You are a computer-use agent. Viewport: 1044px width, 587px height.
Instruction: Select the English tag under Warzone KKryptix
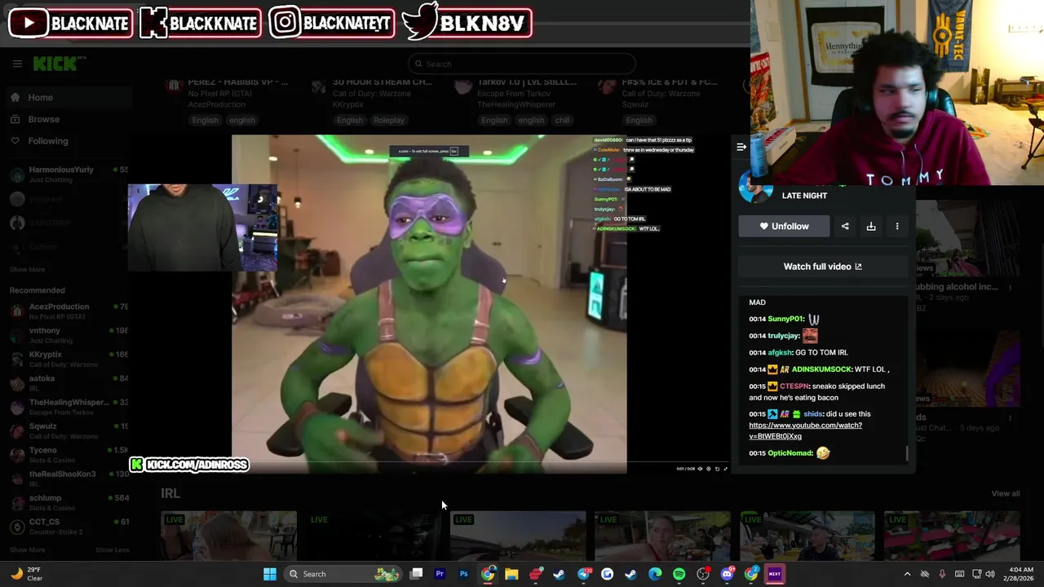coord(349,121)
